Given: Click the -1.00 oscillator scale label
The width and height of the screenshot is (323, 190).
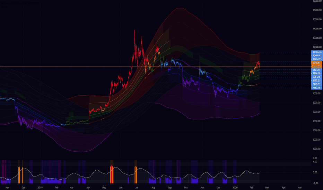Looking at the screenshot, I should [315, 183].
